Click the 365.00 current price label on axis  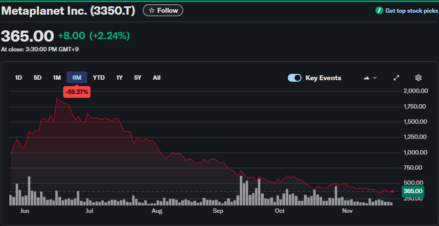pos(413,191)
